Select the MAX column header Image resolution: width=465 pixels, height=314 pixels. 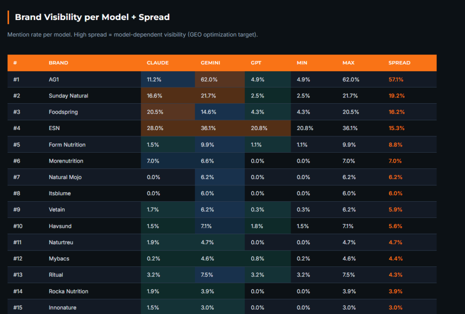pyautogui.click(x=348, y=63)
